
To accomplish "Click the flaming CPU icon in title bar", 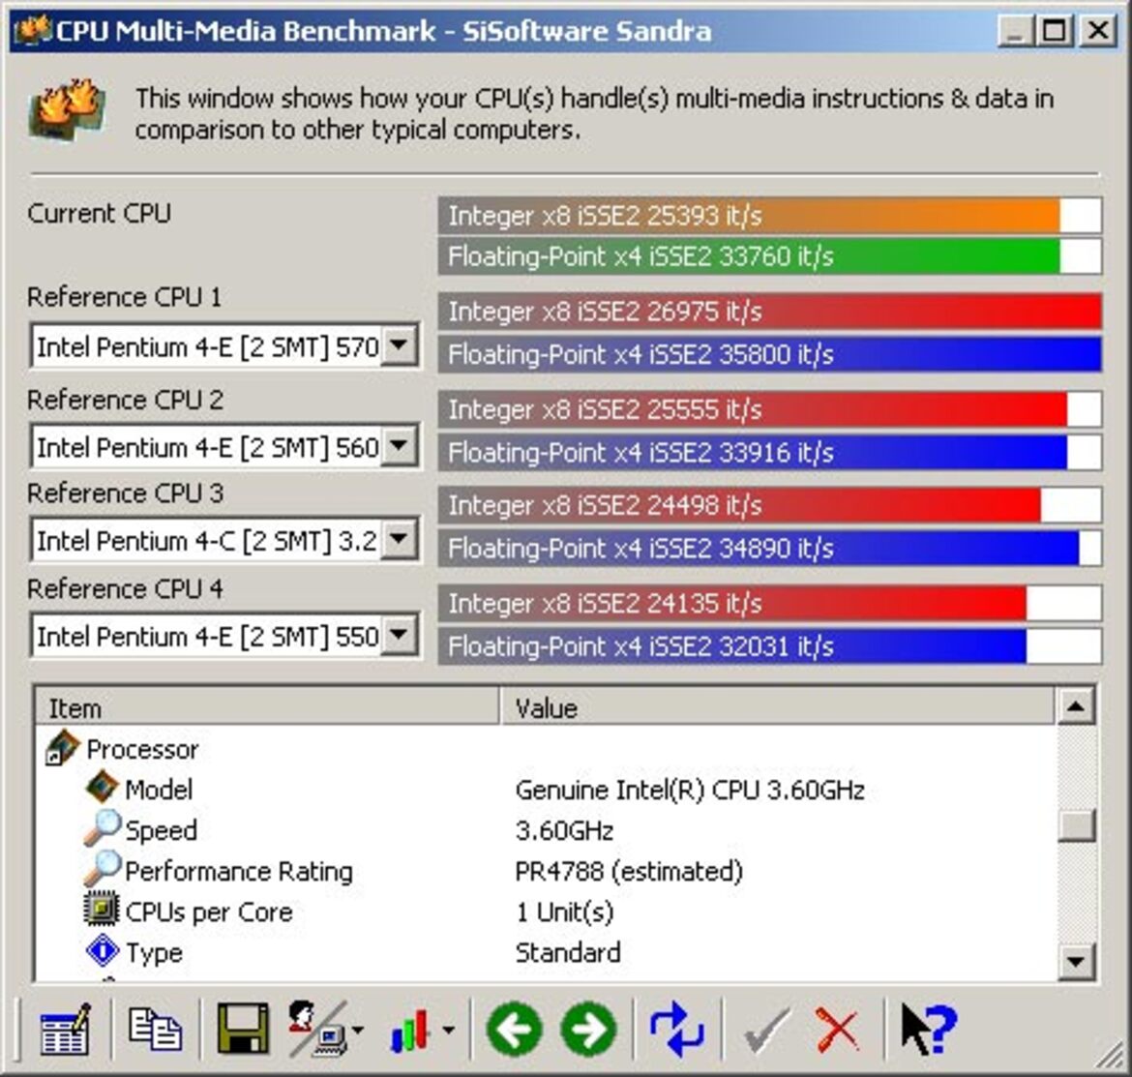I will (x=33, y=30).
